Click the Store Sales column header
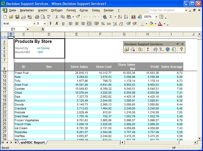The height and width of the screenshot is (151, 203). 79,67
